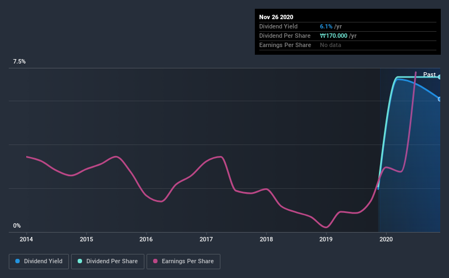
Task: Click the "Past" label in the chart
Action: pos(429,74)
